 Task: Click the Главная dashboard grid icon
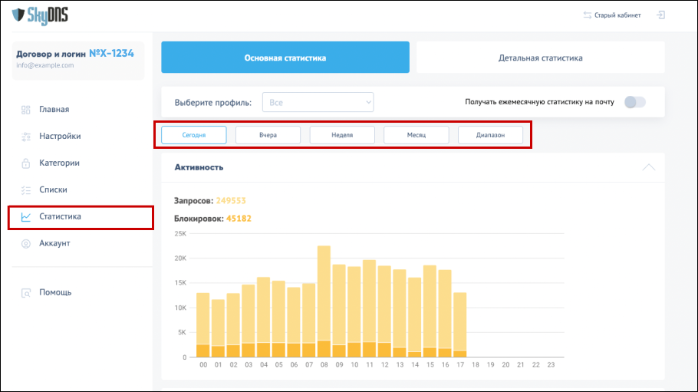coord(26,110)
